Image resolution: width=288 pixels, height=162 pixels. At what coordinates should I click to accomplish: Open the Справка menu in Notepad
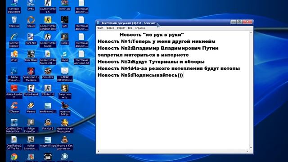tap(140, 28)
